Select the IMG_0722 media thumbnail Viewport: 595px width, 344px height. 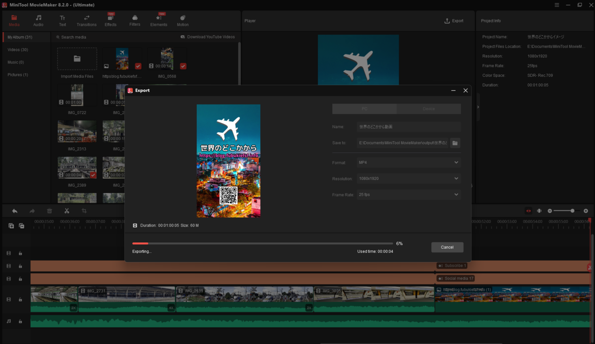click(77, 95)
